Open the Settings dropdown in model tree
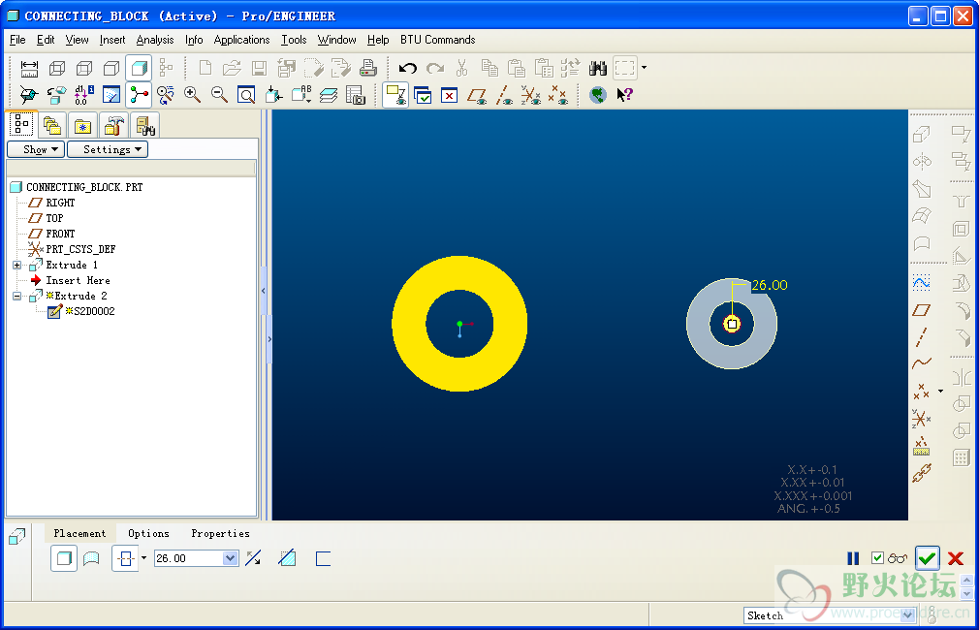979x630 pixels. tap(108, 149)
